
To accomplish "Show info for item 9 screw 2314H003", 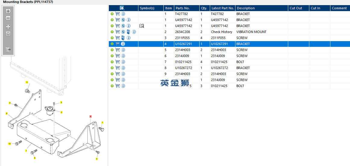I will 123,74.
